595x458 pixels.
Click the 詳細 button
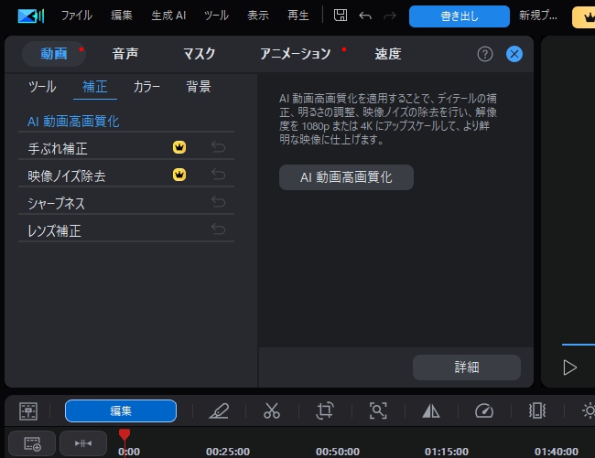[x=467, y=367]
